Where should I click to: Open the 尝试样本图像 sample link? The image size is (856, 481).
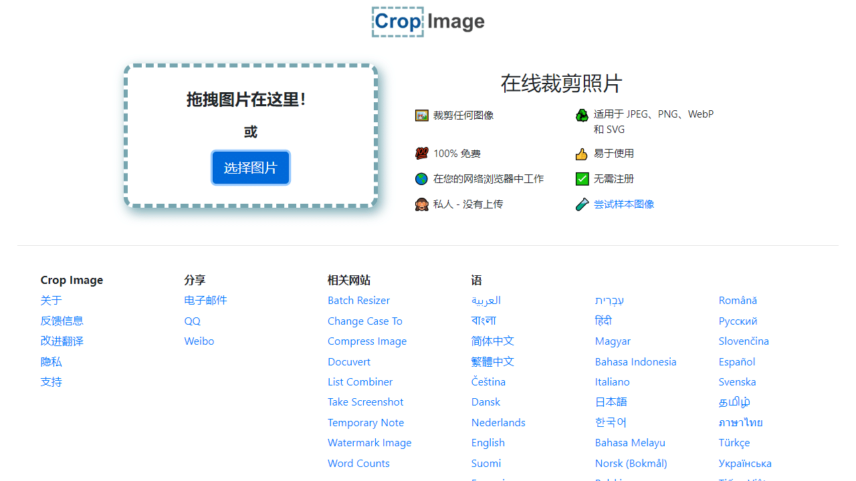(x=624, y=204)
